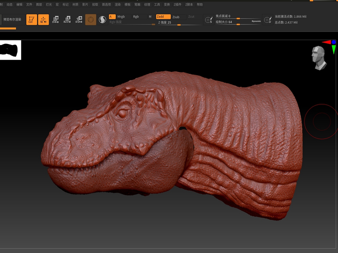Select the Draw (绘制) mode icon

(43, 20)
